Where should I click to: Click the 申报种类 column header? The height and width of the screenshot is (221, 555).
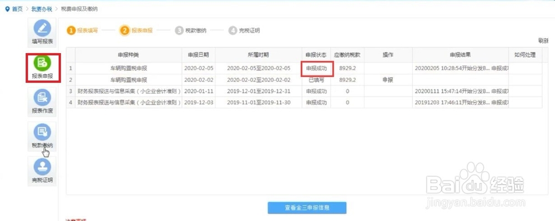coord(129,55)
